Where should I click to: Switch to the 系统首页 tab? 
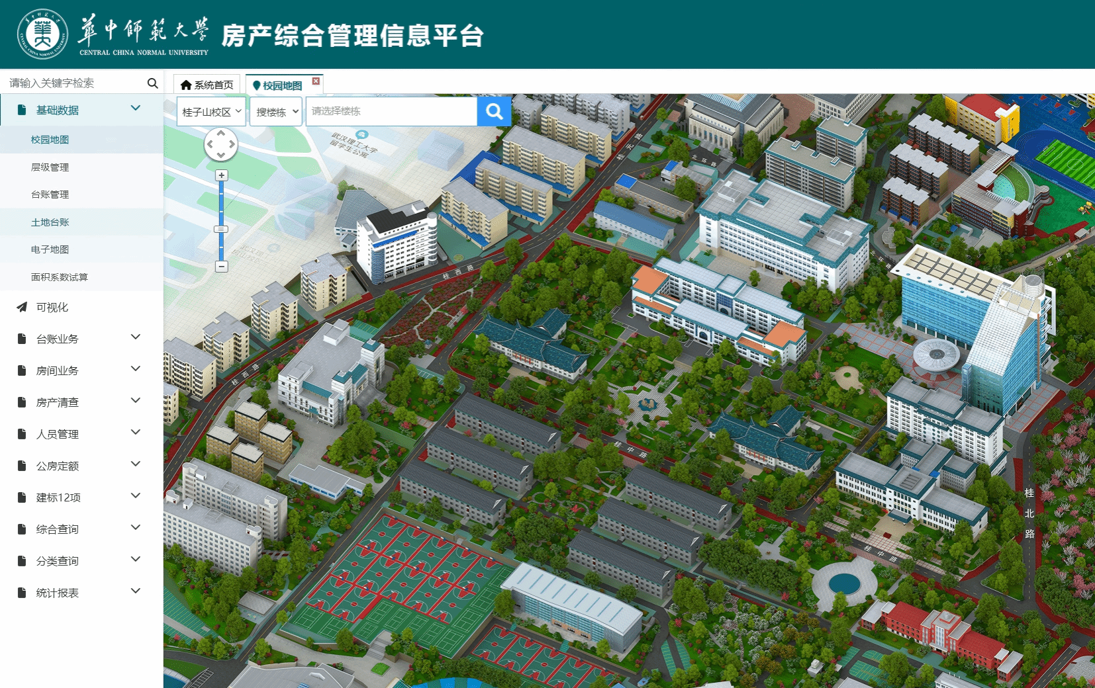tap(207, 85)
